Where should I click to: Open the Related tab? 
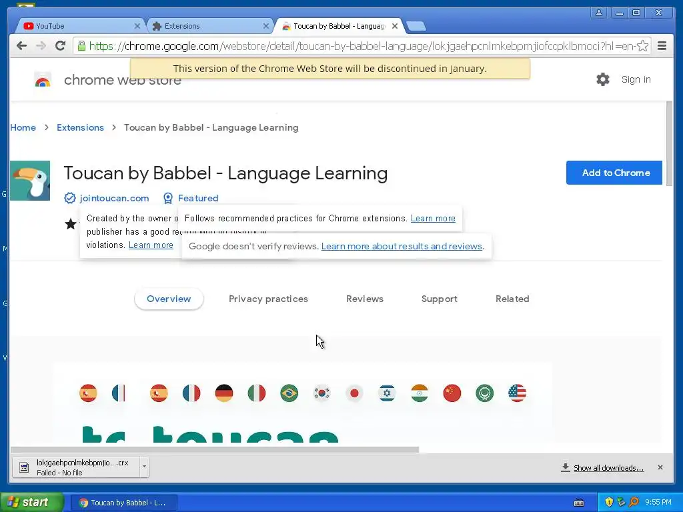click(x=512, y=299)
